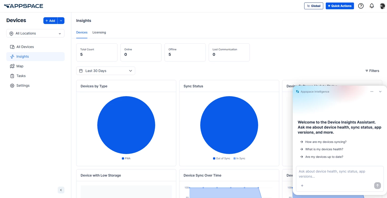The height and width of the screenshot is (198, 387).
Task: Click the location pin icon
Action: [x=11, y=33]
